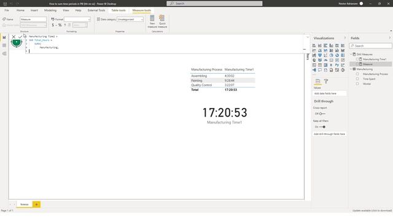The height and width of the screenshot is (221, 393).
Task: Collapse the Manufacturing table in Fields
Action: [x=351, y=69]
